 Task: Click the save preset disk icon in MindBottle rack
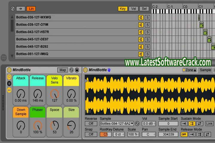pyautogui.click(x=77, y=70)
